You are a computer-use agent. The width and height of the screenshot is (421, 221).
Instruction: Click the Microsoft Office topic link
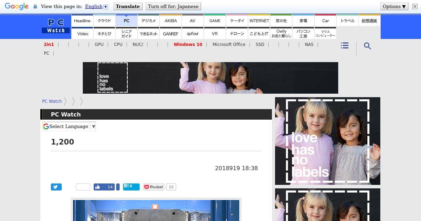229,45
